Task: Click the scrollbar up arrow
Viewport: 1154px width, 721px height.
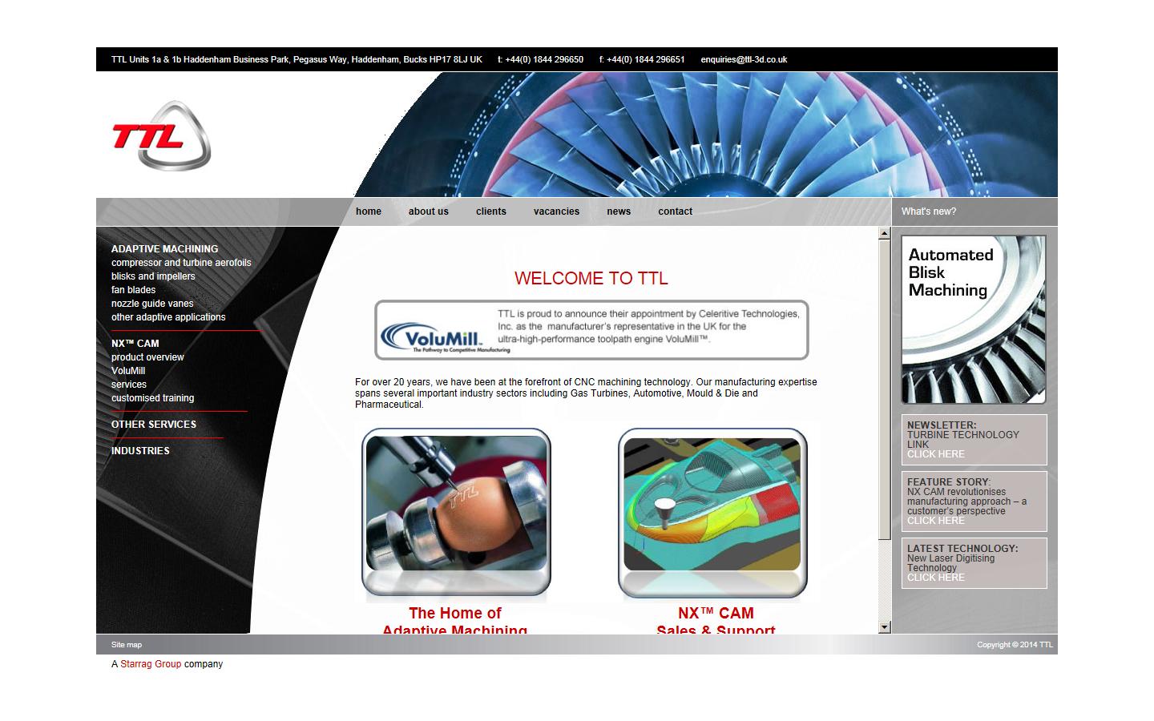Action: point(884,232)
